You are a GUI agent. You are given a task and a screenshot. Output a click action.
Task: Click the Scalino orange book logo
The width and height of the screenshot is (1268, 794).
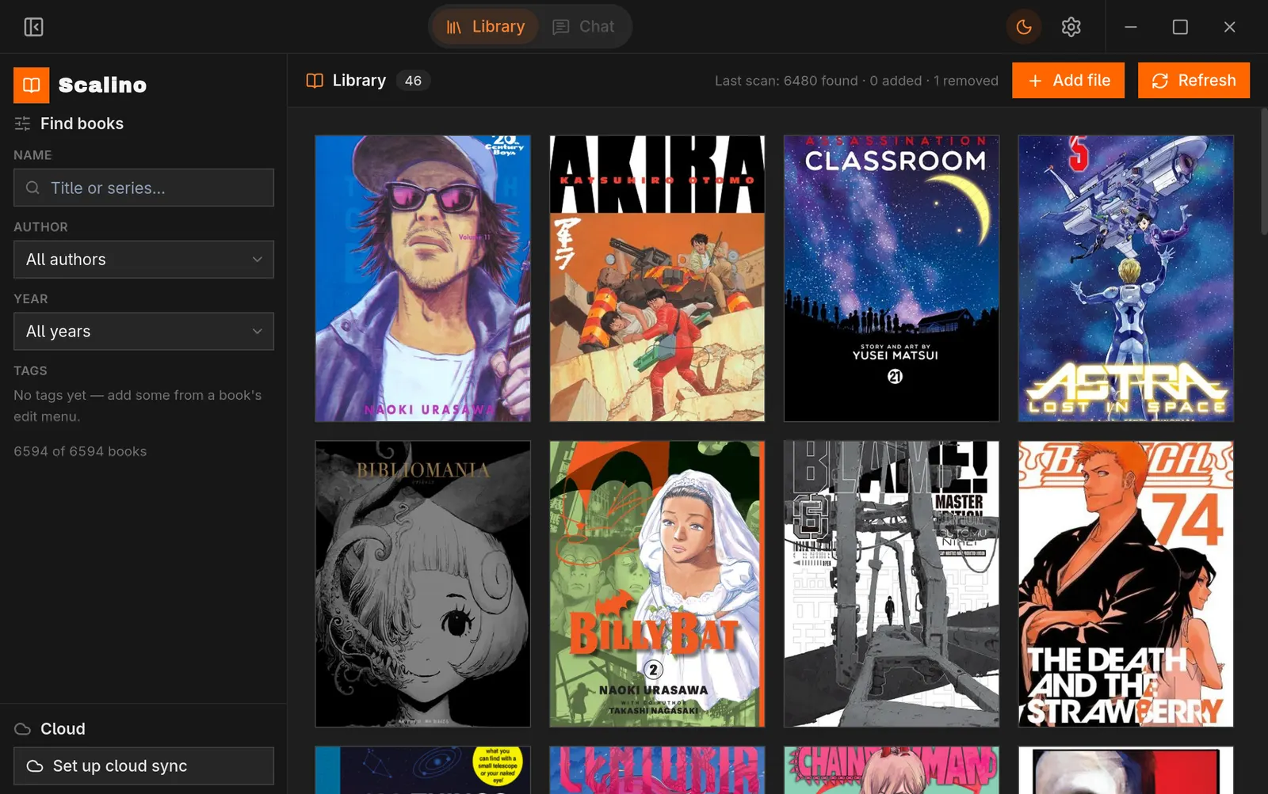coord(31,85)
